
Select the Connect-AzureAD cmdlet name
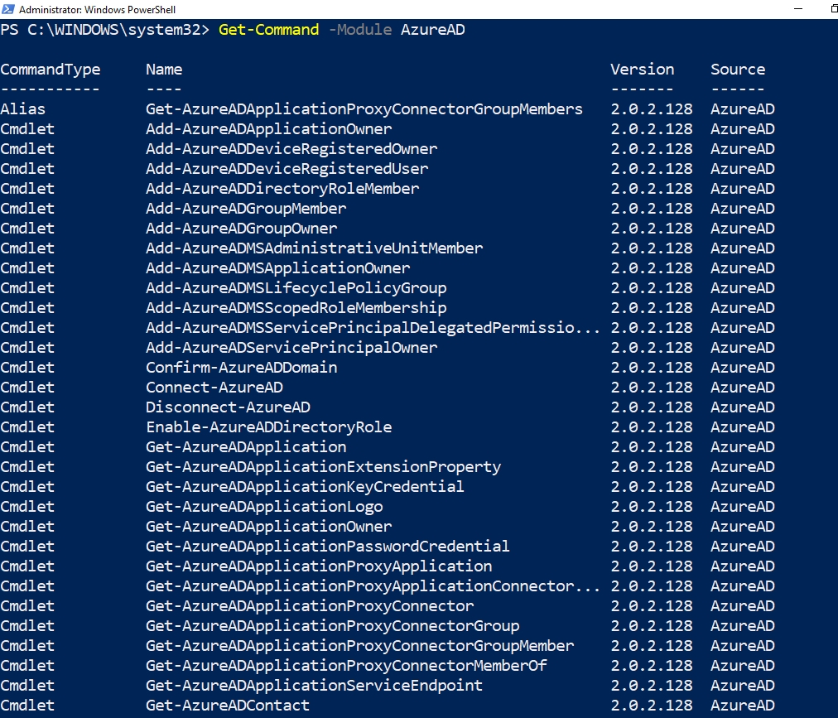point(214,387)
